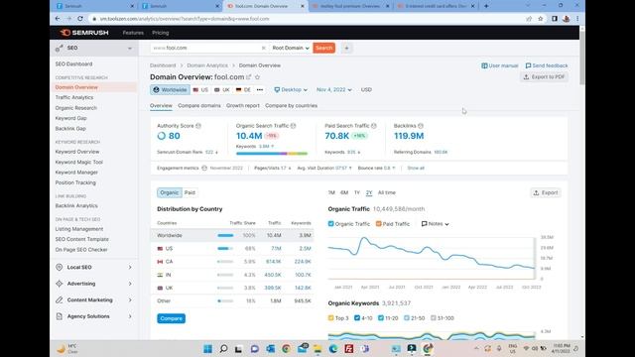Show Organic Search Traffic info icon

pos(294,126)
